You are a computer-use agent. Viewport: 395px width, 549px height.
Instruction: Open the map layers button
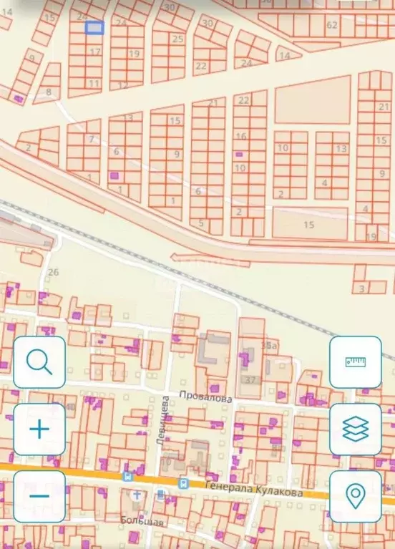point(356,429)
